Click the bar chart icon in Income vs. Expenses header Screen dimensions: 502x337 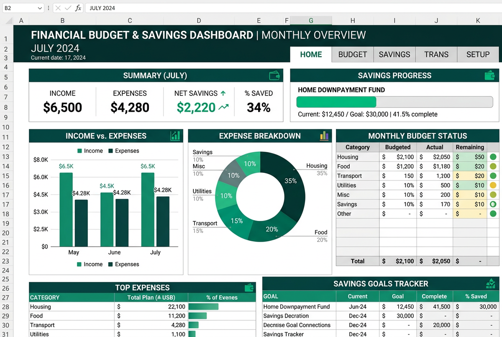[x=175, y=136]
